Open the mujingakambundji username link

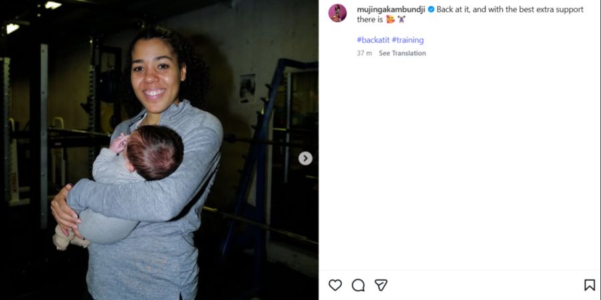tap(391, 9)
